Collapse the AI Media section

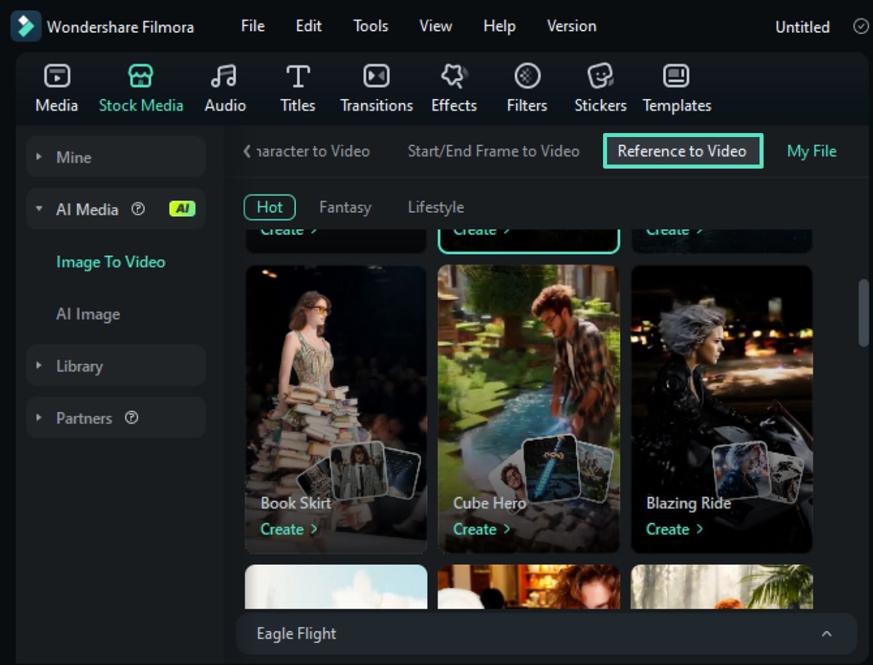39,209
